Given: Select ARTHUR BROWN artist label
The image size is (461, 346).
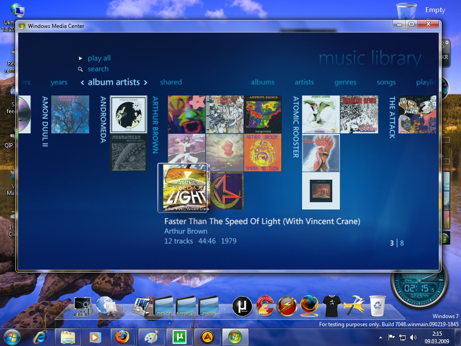Looking at the screenshot, I should [x=155, y=125].
